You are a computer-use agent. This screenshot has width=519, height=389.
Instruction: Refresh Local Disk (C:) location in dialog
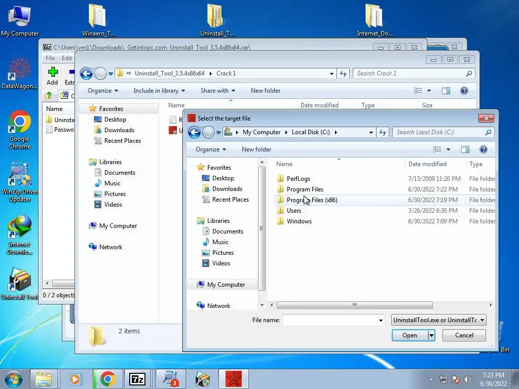click(383, 132)
